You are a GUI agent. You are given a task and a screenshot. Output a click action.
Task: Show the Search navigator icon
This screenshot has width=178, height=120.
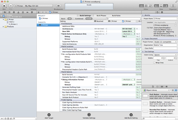14,12
